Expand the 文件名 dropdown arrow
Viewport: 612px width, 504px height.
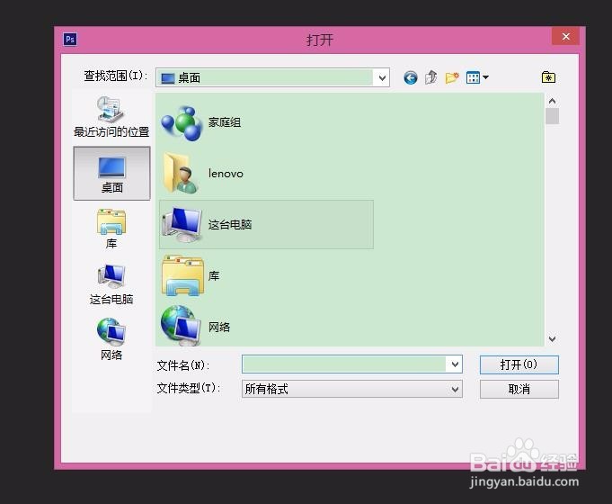click(455, 364)
